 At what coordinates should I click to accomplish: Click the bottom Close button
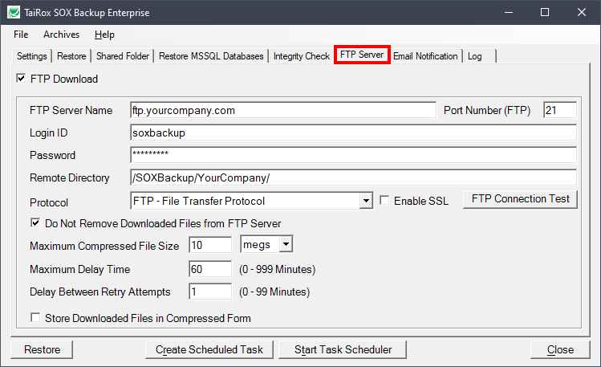pyautogui.click(x=560, y=350)
